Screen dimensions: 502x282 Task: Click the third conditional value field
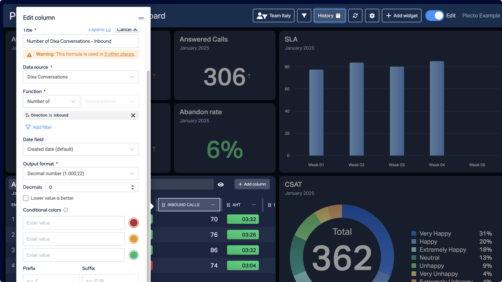74,255
